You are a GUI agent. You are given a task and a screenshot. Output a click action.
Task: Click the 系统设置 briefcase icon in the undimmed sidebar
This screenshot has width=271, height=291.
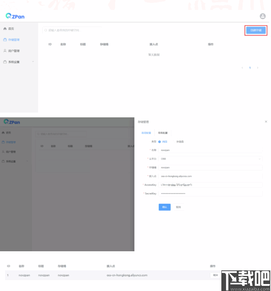(5, 62)
